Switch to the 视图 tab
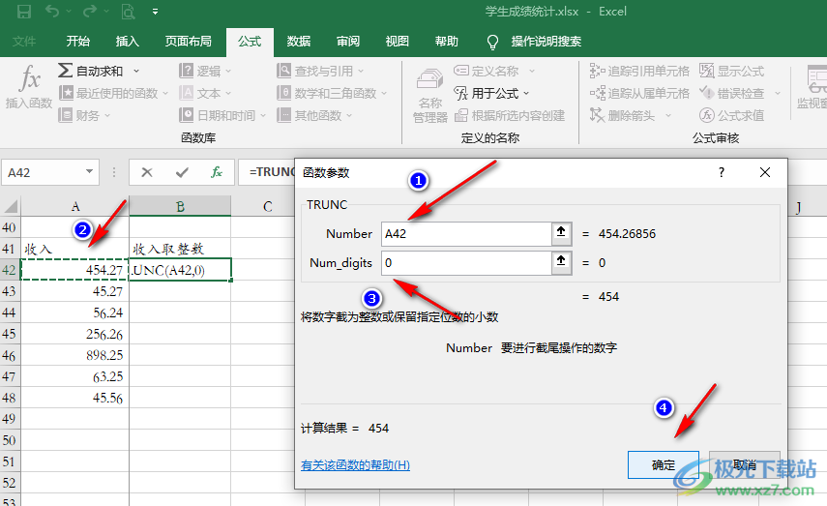 [x=398, y=42]
